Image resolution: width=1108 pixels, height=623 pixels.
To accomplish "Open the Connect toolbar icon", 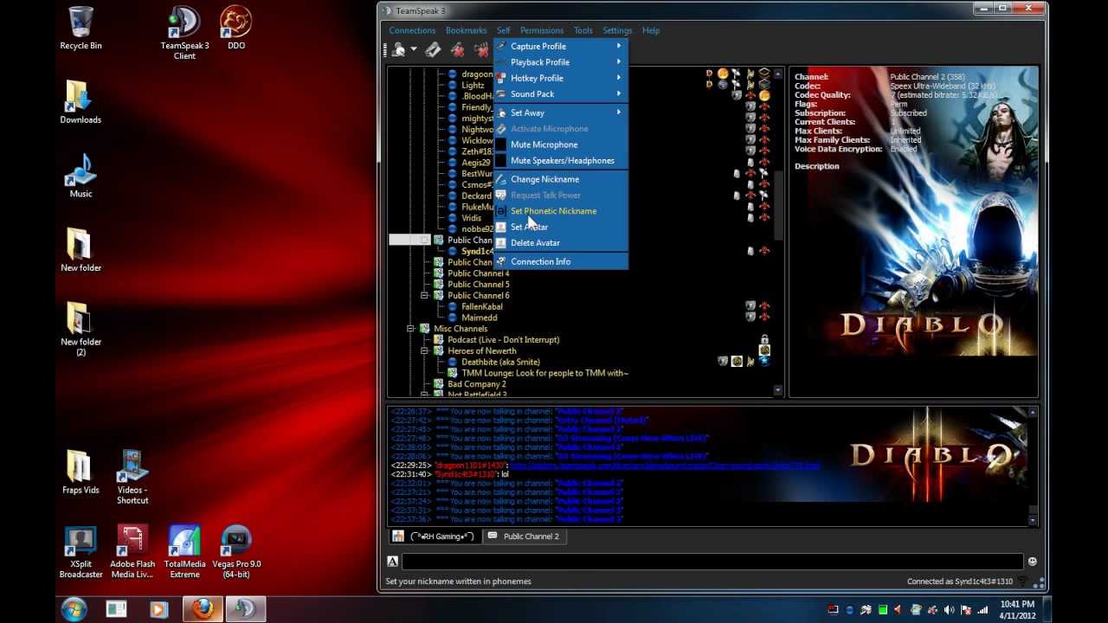I will pyautogui.click(x=399, y=50).
